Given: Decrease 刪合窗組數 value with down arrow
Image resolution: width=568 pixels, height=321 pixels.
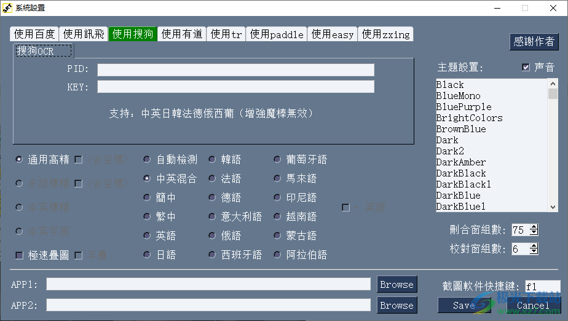Looking at the screenshot, I should [x=534, y=232].
